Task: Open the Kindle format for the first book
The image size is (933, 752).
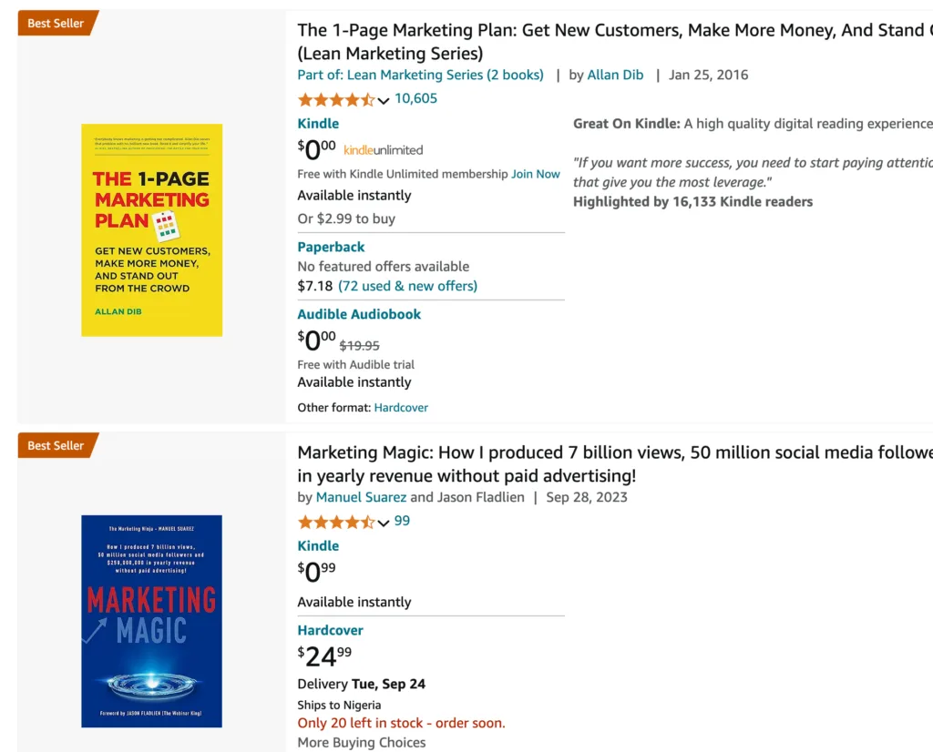Action: 318,123
